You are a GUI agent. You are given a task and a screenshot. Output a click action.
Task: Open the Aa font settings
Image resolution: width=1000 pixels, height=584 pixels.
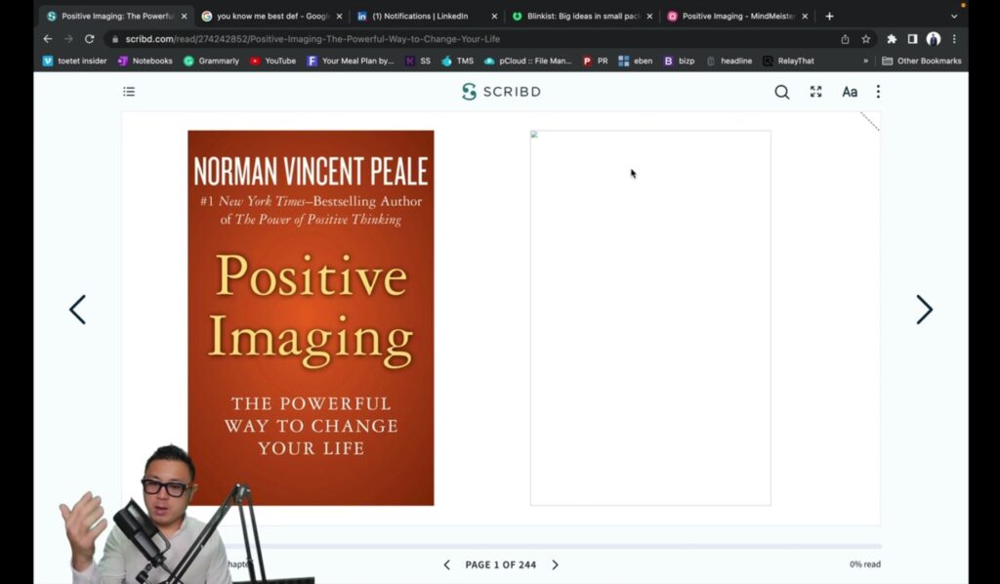click(850, 92)
